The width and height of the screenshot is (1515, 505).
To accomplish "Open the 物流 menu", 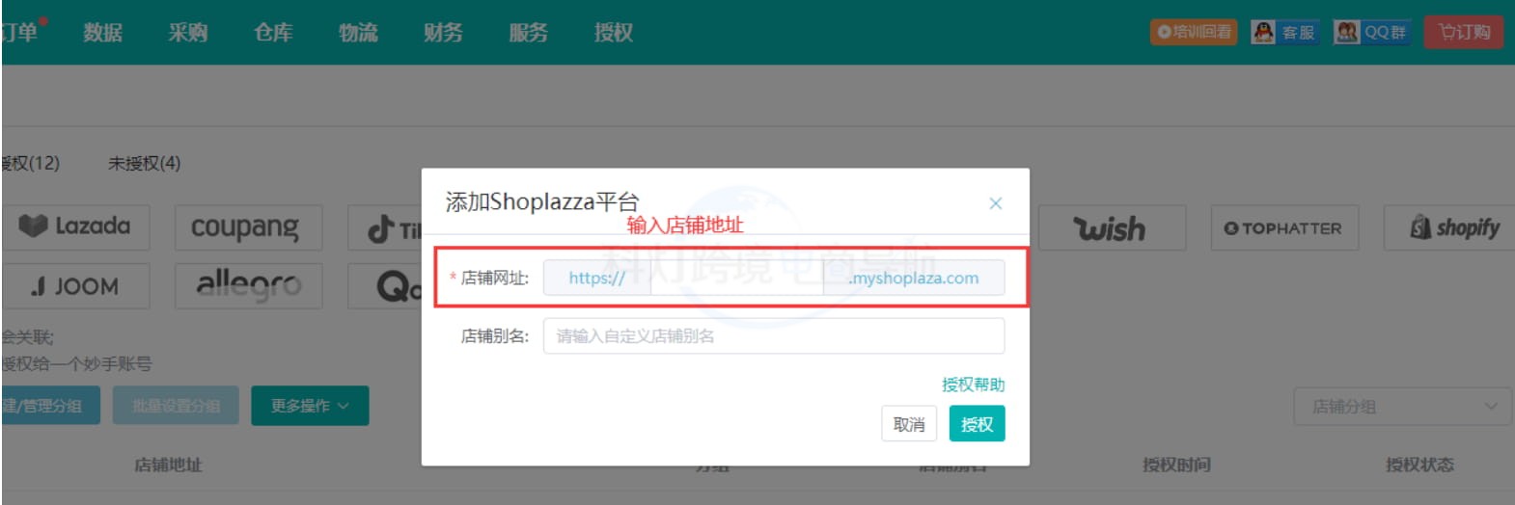I will [358, 33].
